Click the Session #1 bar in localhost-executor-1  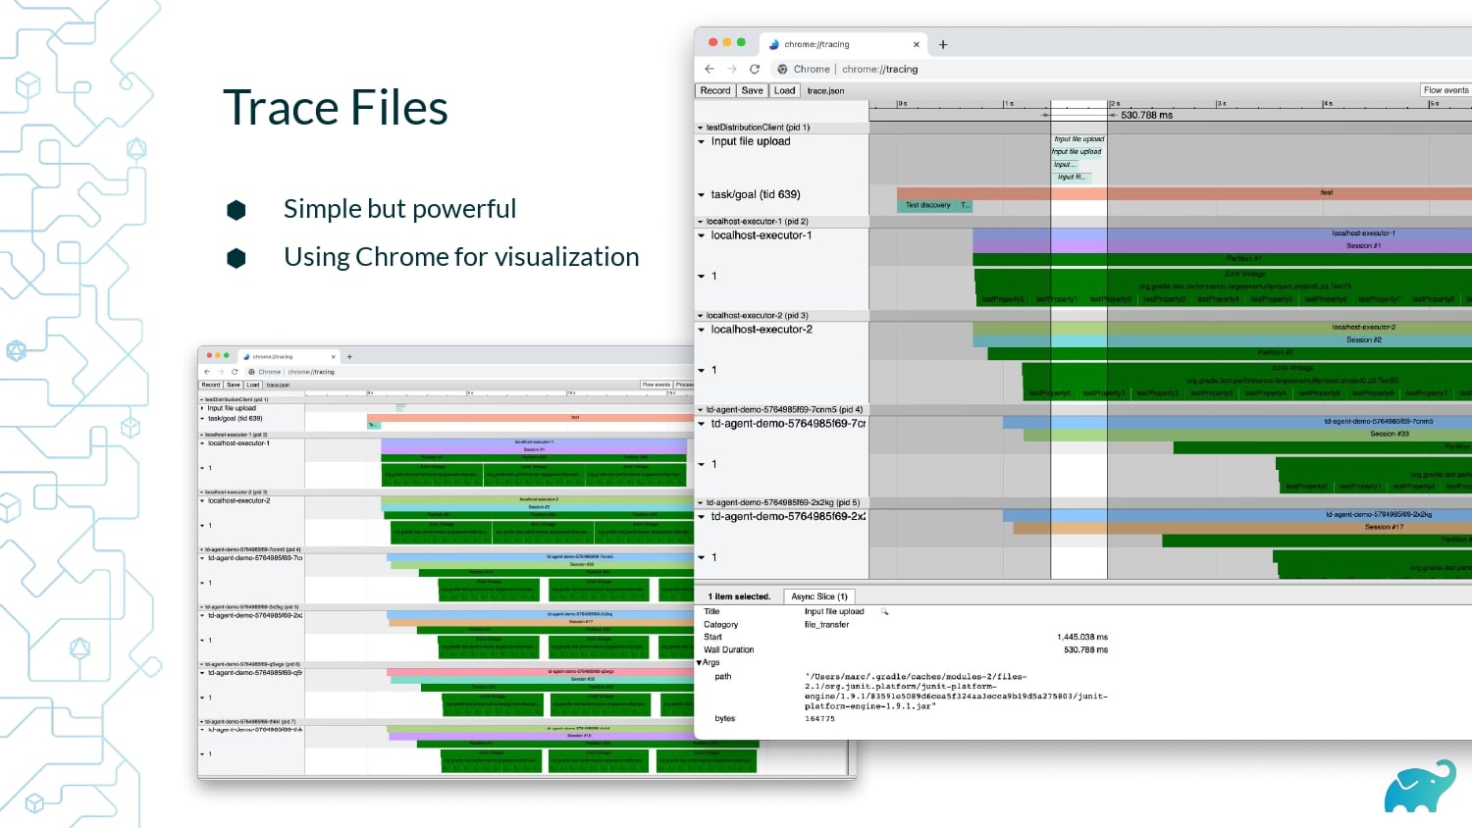pyautogui.click(x=1363, y=245)
